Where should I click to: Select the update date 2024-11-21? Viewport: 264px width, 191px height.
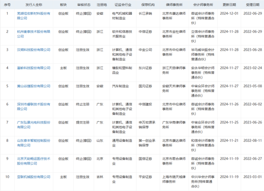(229, 140)
